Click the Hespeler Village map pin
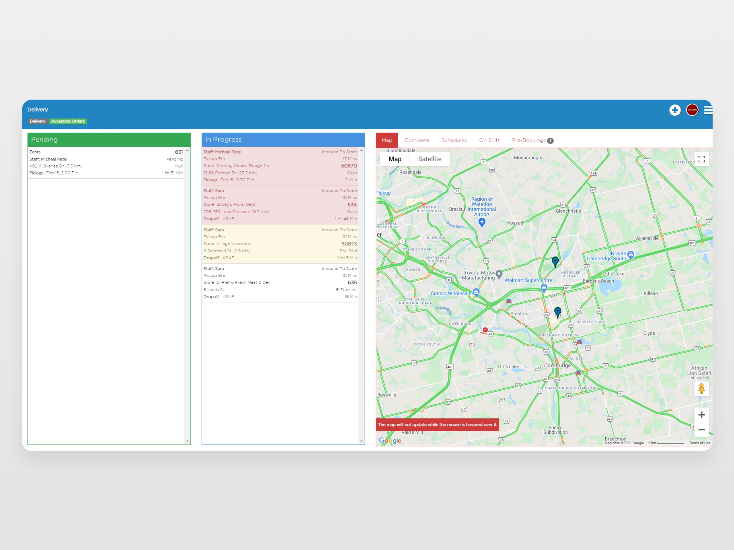 555,262
